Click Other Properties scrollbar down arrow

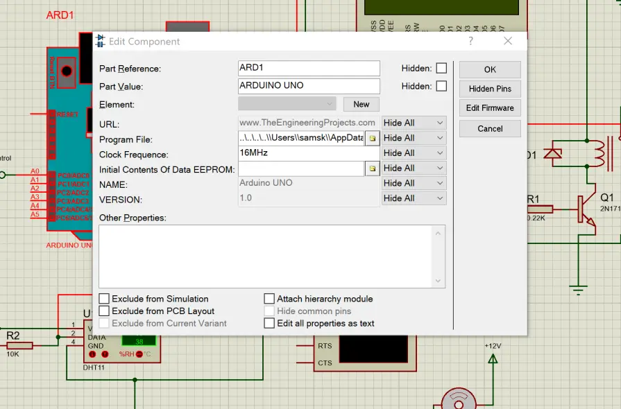[438, 281]
